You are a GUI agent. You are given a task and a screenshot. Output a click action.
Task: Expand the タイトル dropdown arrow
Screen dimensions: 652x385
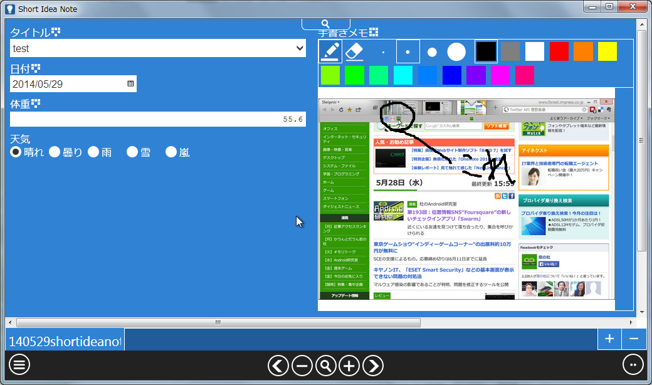pos(300,48)
